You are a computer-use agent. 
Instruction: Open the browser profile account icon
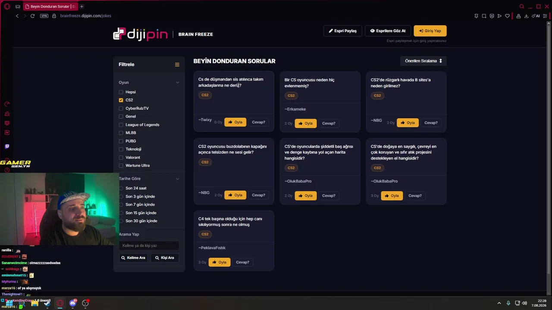click(x=518, y=16)
